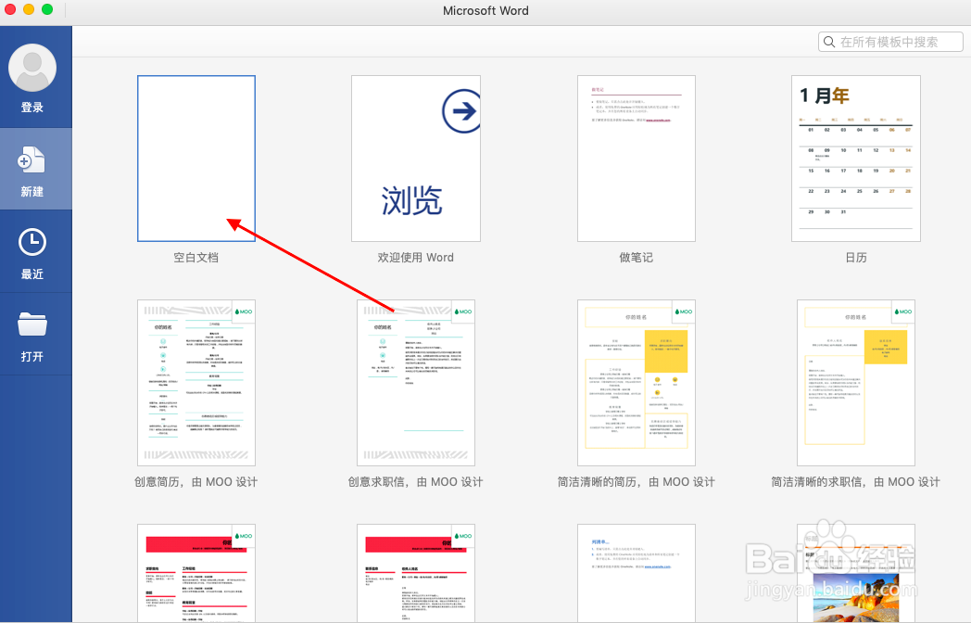971x623 pixels.
Task: Click the 日历 label
Action: pos(856,257)
